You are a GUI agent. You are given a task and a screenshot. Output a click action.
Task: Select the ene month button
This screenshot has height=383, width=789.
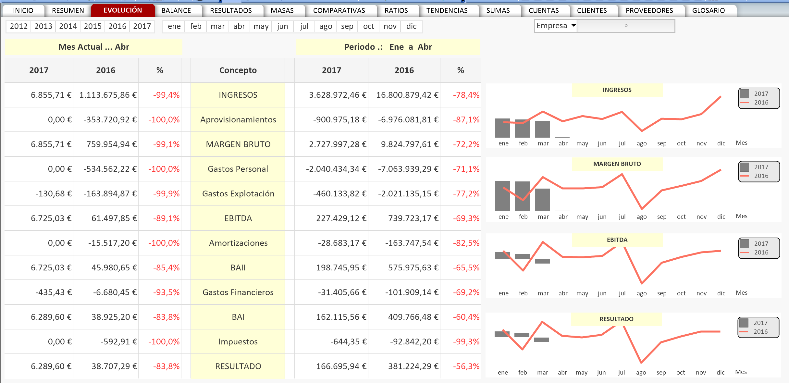(174, 26)
